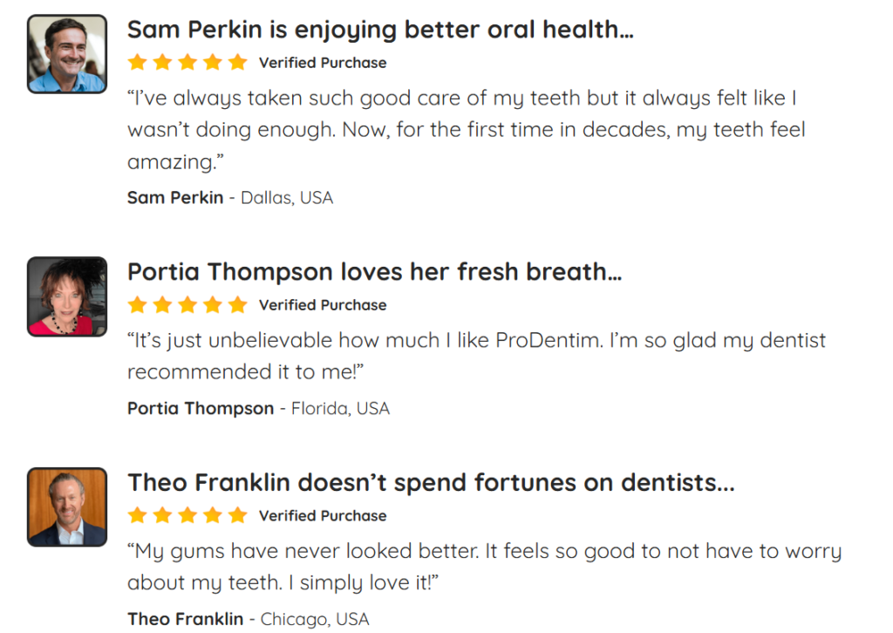Click Verified Purchase label under Portia Thompson
Image resolution: width=893 pixels, height=633 pixels.
coord(323,305)
